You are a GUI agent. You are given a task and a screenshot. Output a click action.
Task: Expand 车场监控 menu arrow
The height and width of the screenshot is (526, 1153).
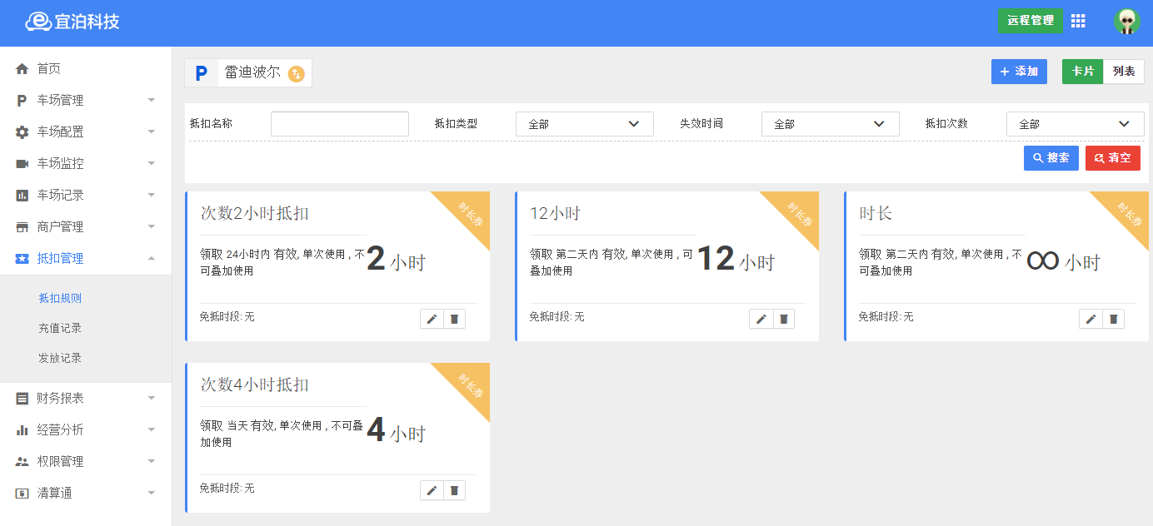click(x=152, y=163)
